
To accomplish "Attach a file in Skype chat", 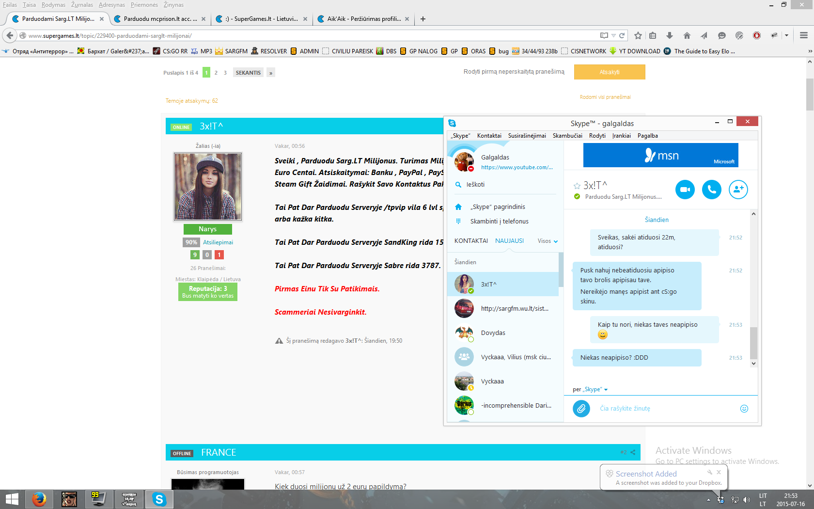I will [x=581, y=409].
